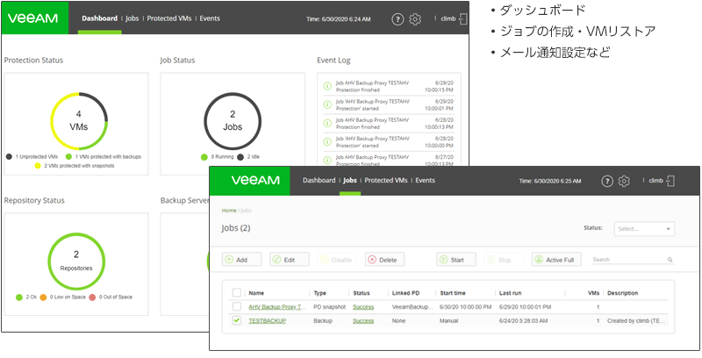Click the 2 Jobs status donut chart

(233, 121)
